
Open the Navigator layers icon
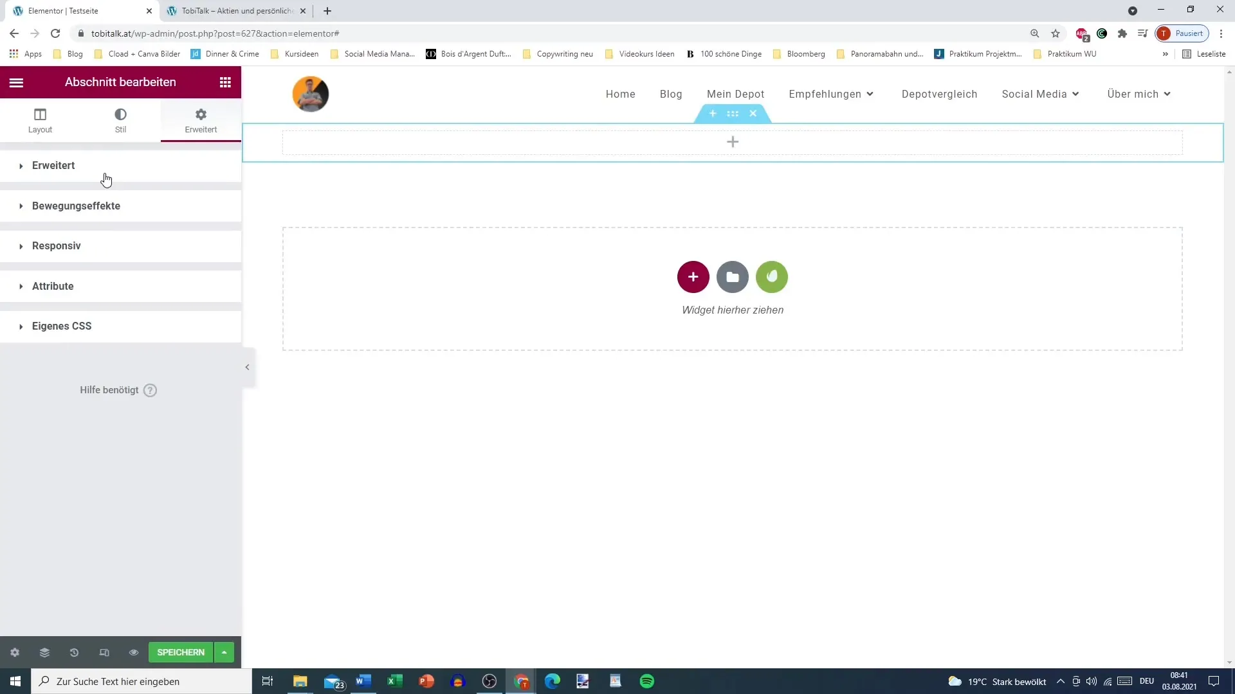coord(44,653)
